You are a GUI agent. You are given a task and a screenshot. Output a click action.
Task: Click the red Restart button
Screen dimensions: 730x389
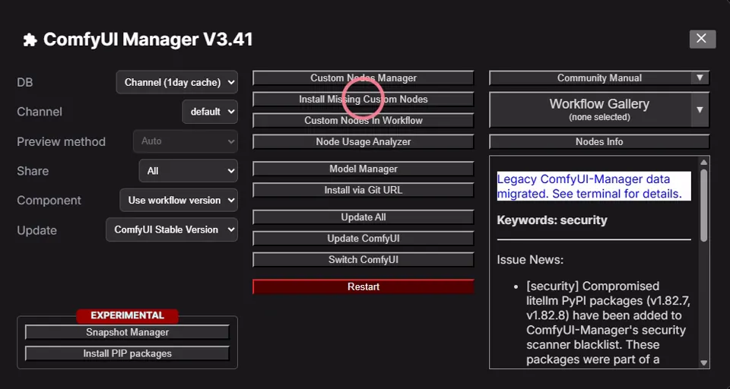(x=363, y=286)
